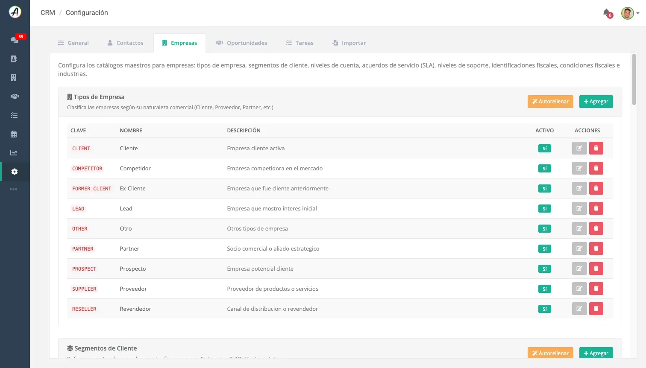Delete the SUPPLIER row
646x368 pixels.
click(596, 289)
